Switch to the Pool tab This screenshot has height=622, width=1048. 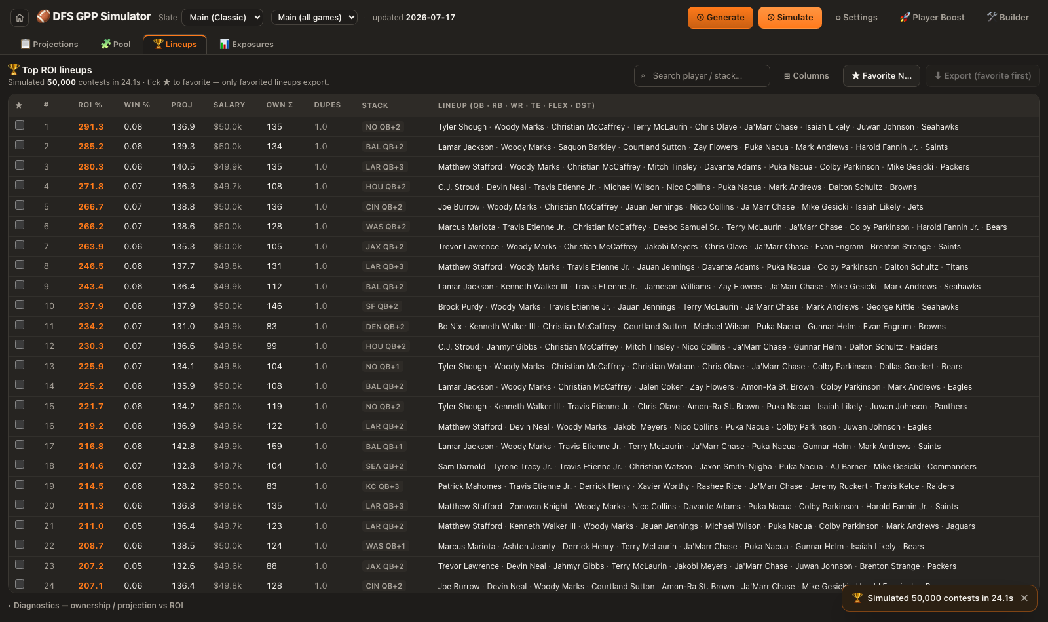click(x=115, y=45)
